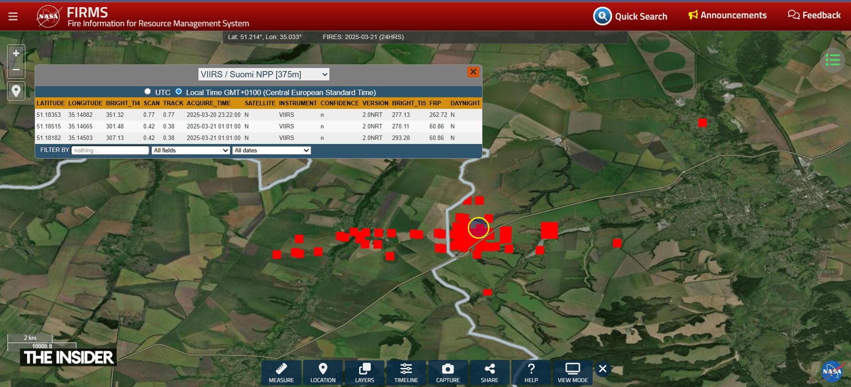Image resolution: width=851 pixels, height=387 pixels.
Task: Open the Share map options
Action: pyautogui.click(x=489, y=372)
